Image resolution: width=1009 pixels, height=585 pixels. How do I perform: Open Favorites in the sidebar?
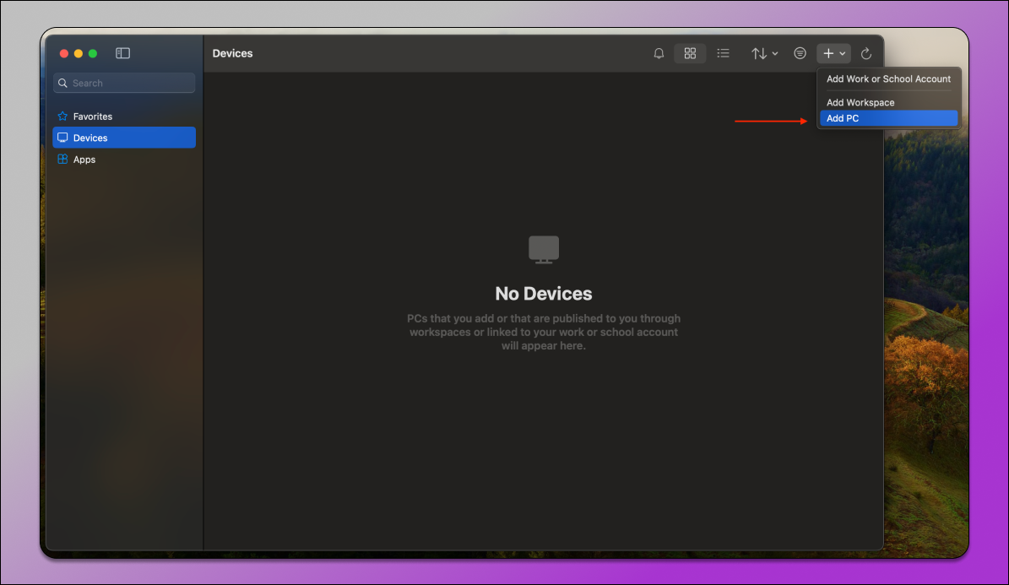point(124,116)
